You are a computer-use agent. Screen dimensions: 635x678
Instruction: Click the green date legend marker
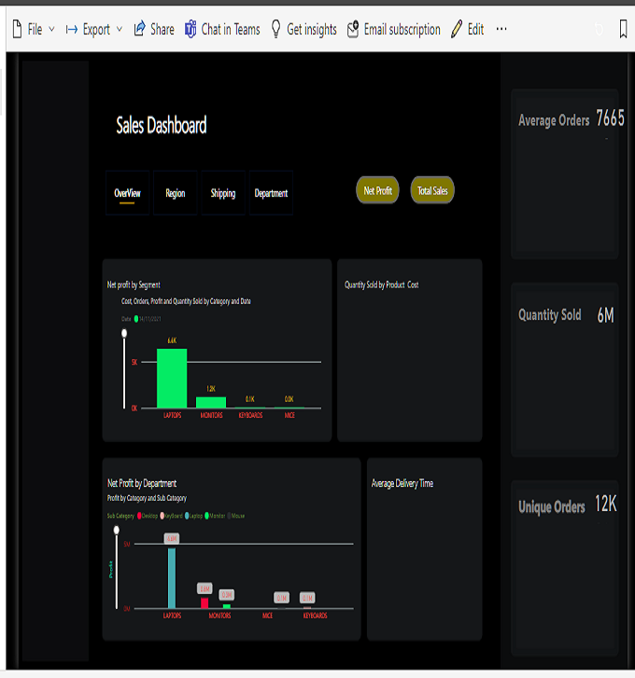point(136,319)
